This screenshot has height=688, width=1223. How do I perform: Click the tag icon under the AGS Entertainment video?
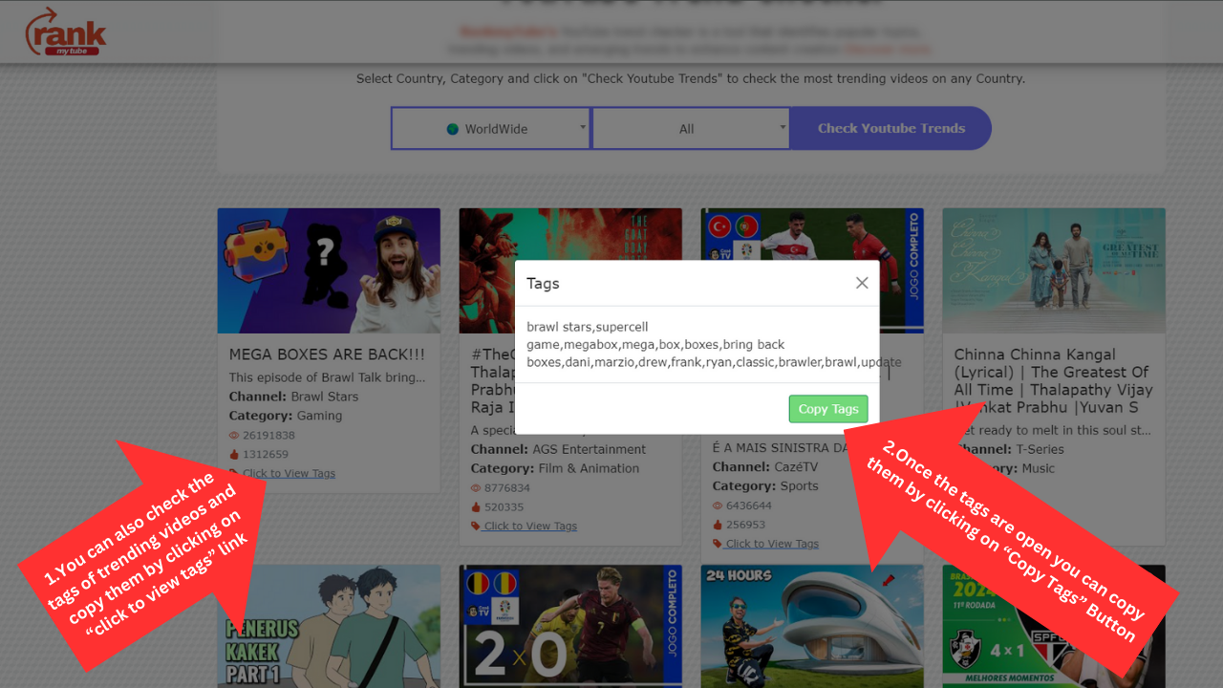click(x=476, y=527)
